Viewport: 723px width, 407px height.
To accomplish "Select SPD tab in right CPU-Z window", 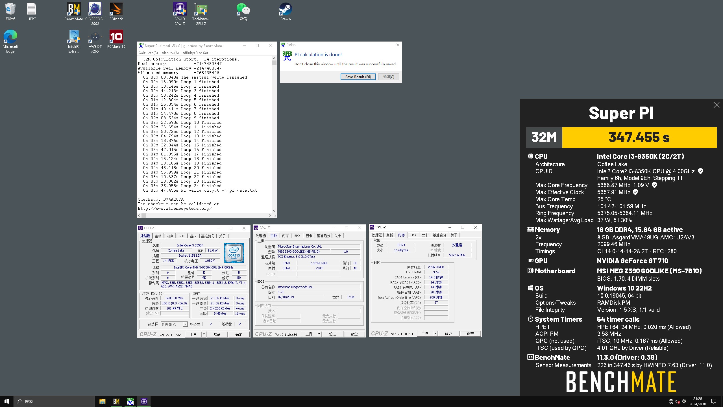I will tap(413, 235).
